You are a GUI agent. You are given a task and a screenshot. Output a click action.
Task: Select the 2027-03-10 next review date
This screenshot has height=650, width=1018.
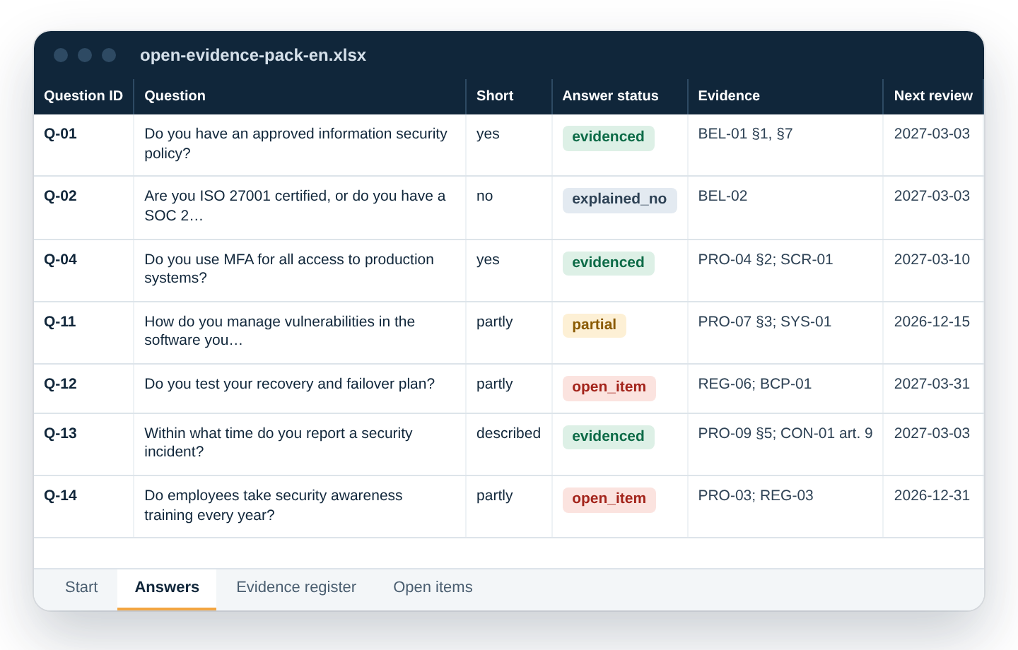click(x=933, y=271)
